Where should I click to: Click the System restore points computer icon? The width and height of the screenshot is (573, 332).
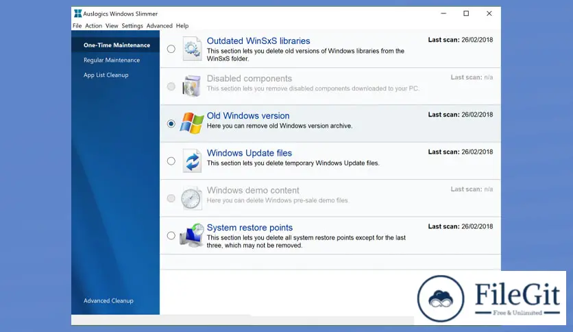(192, 235)
